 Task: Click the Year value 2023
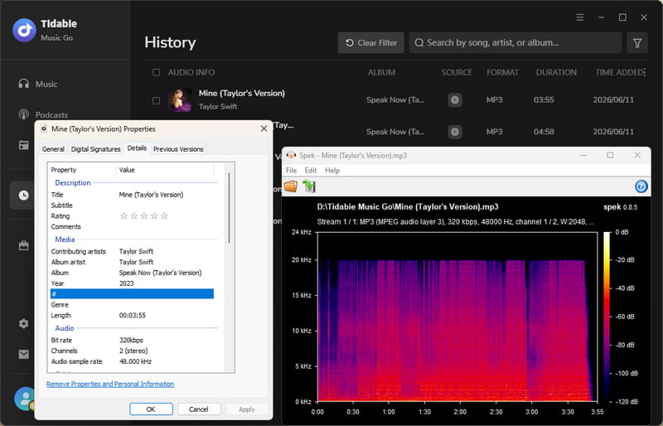pos(127,283)
